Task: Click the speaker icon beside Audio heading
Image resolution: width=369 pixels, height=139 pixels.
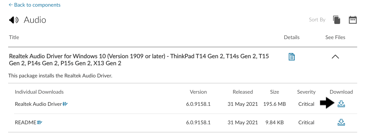Action: tap(14, 20)
